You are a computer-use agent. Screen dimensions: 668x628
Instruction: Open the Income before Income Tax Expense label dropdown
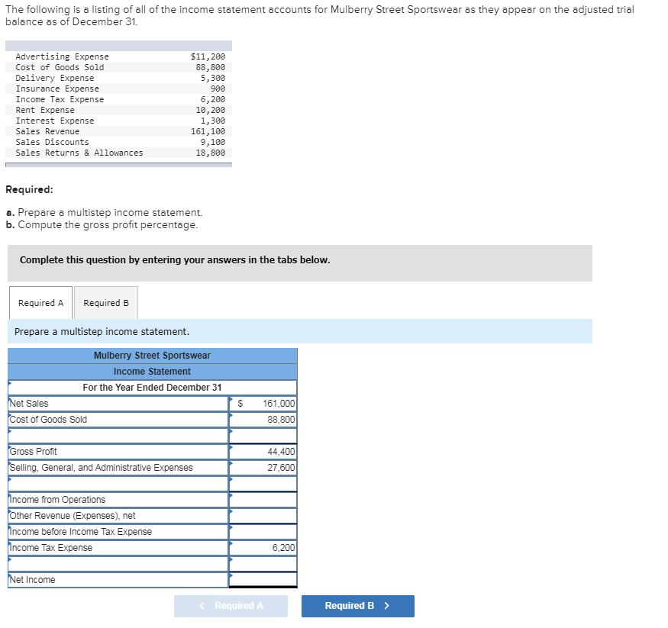pos(118,532)
